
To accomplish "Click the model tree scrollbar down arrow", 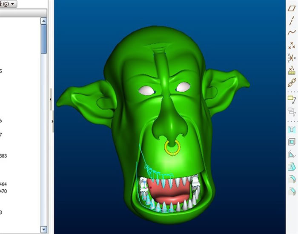I will 44,230.
